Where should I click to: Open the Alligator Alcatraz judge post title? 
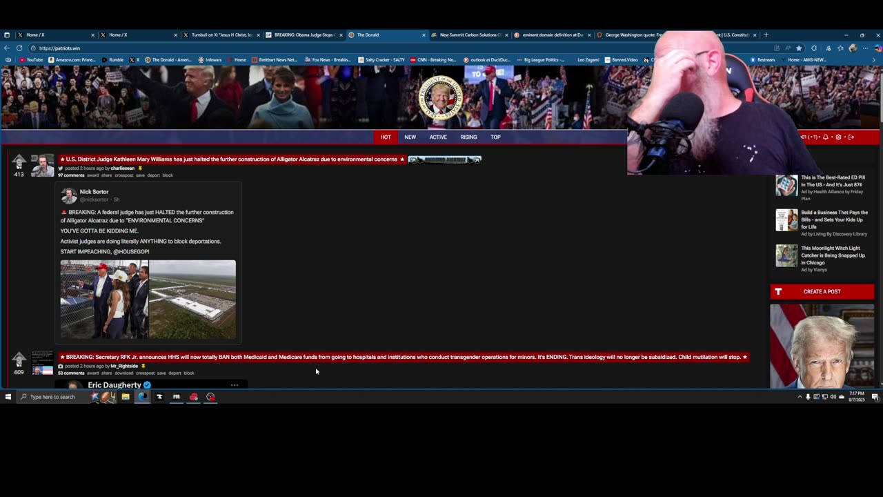(x=232, y=159)
